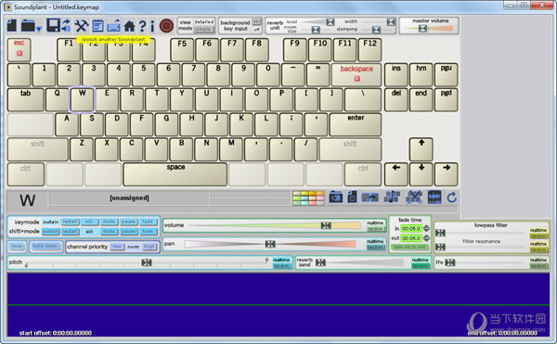Select the space key
The image size is (557, 344).
(x=175, y=174)
